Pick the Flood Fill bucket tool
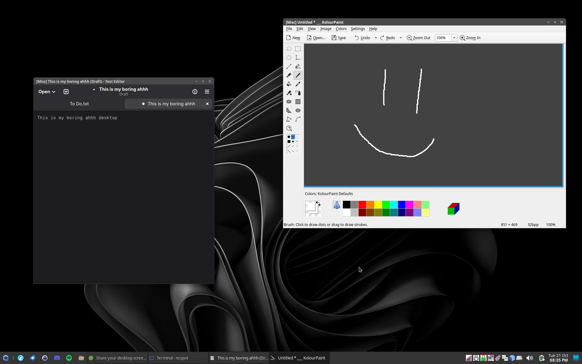582x364 pixels. coord(289,84)
